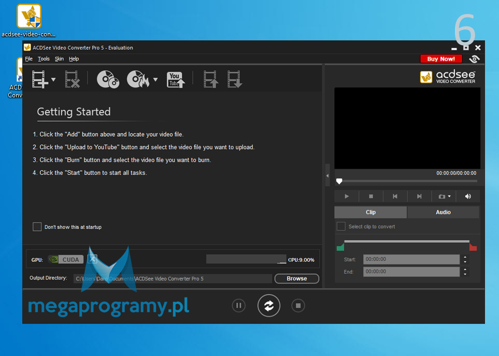Move selected file down in list

point(235,79)
